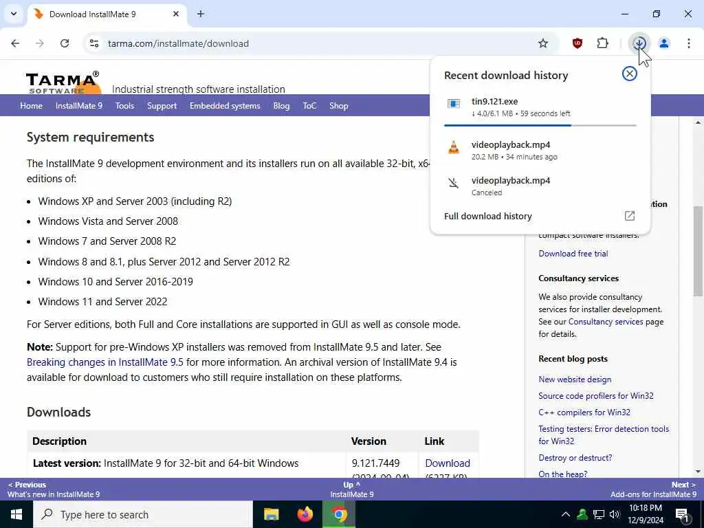Click the taskbar search box
This screenshot has height=528, width=704.
pos(143,514)
